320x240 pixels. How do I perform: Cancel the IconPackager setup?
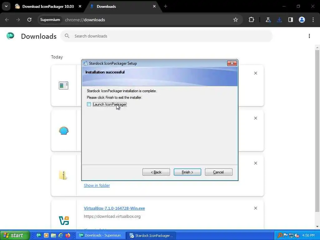218,172
